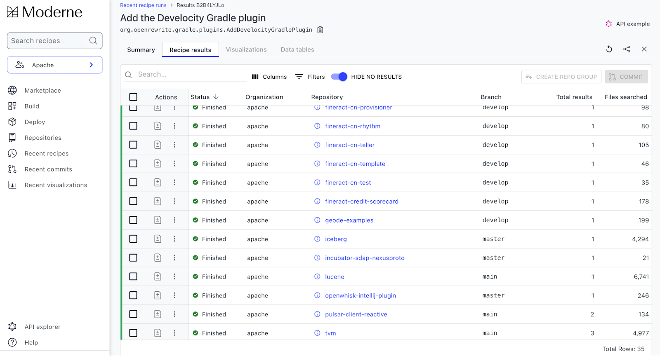Select the fineract-credit-scorecard row checkbox
Viewport: 660px width, 356px height.
(x=133, y=201)
